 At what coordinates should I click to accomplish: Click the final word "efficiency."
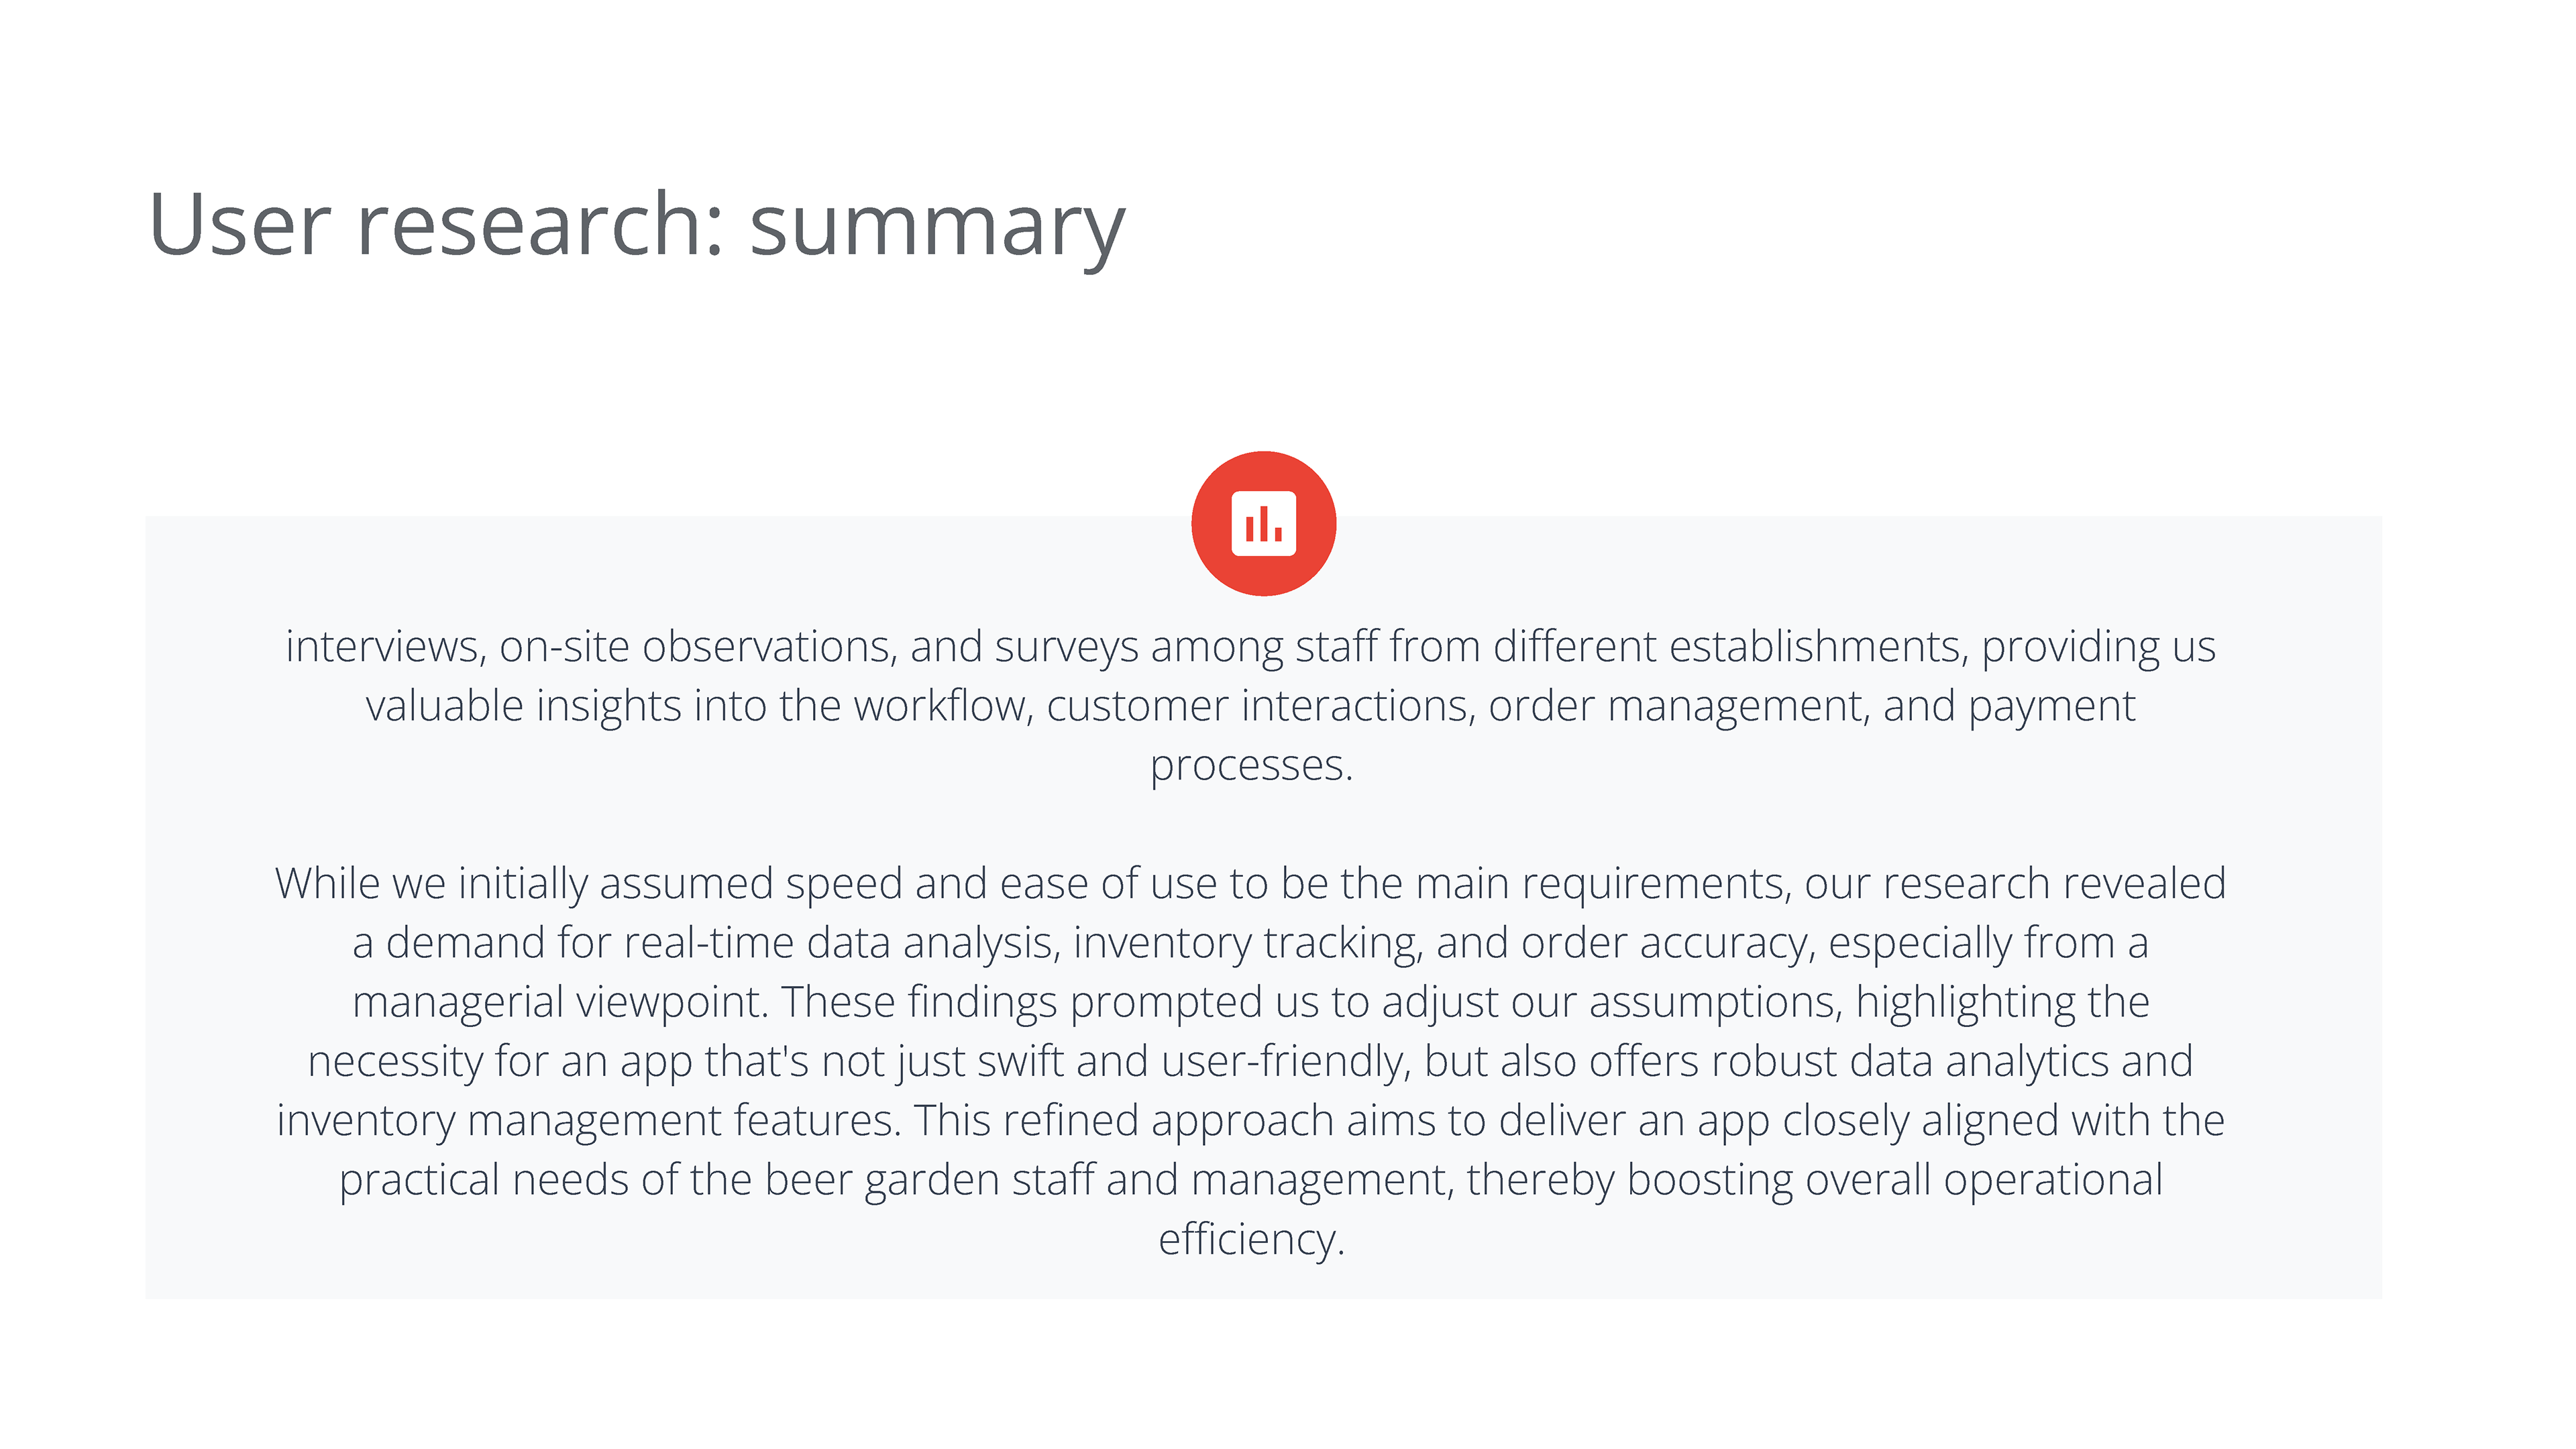1251,1240
